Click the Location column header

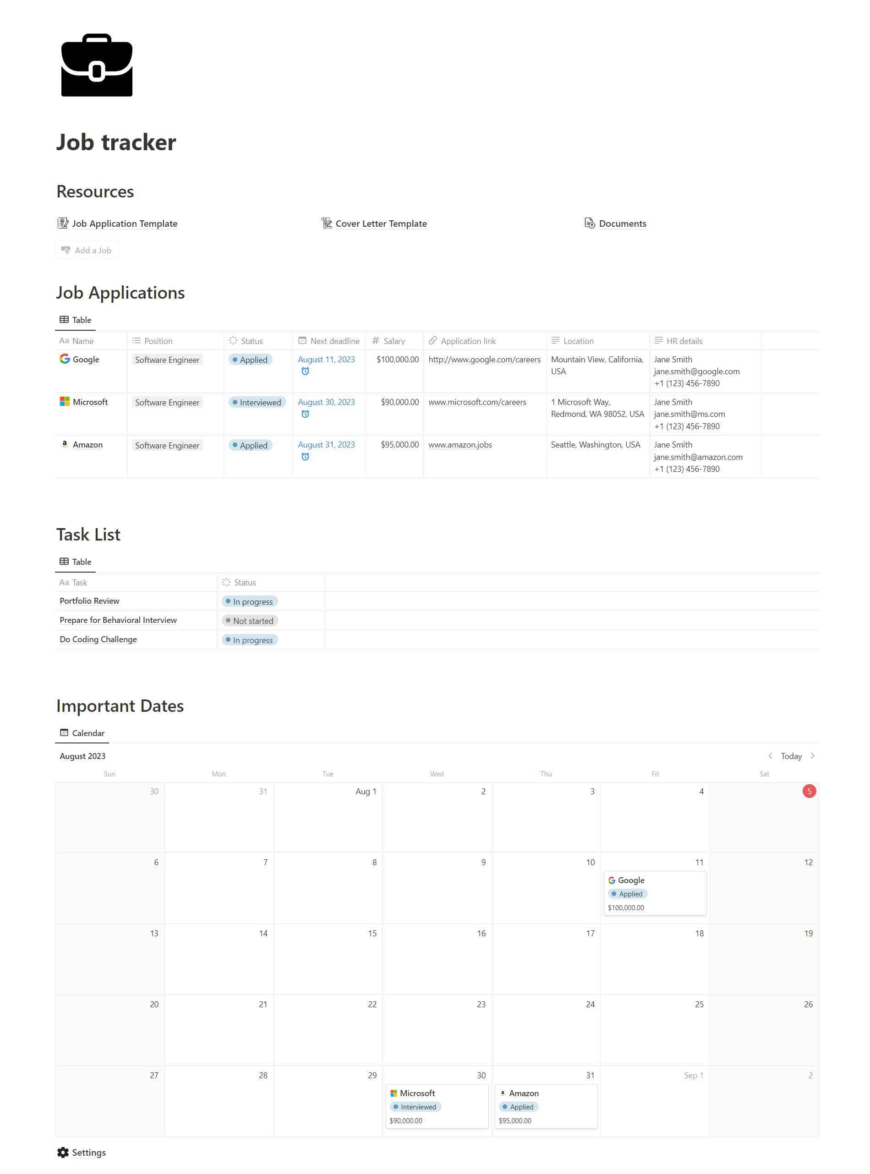(598, 341)
